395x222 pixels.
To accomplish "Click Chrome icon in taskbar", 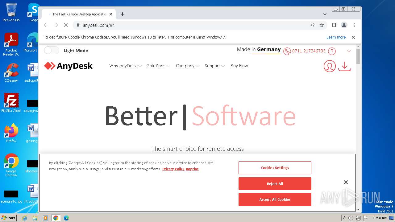I will pos(56,218).
